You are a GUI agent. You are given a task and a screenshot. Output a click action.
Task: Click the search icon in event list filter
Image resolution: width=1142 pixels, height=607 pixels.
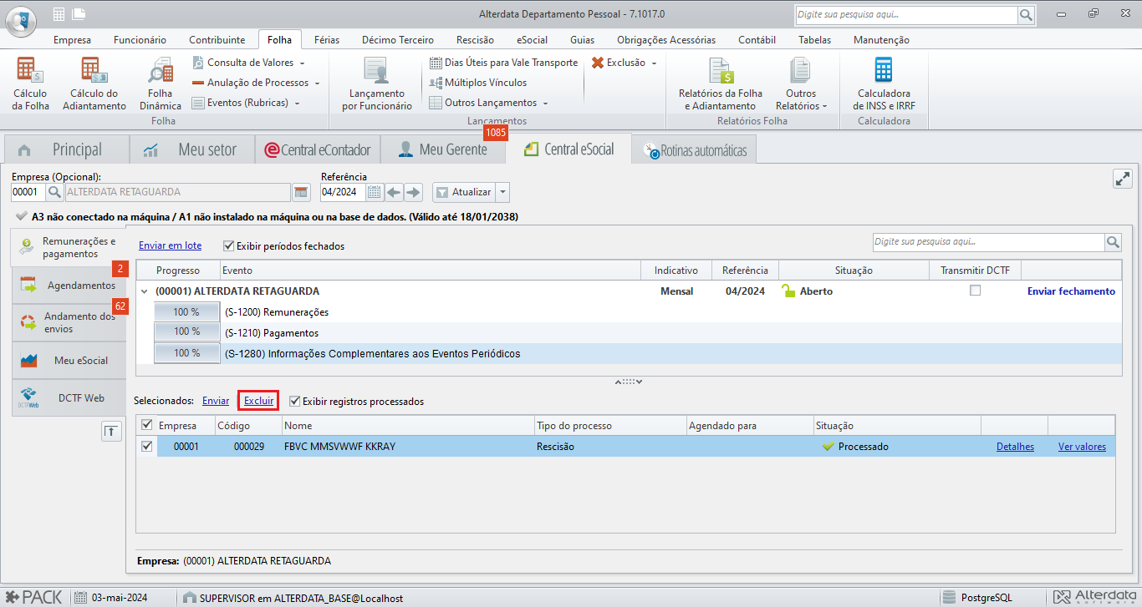pyautogui.click(x=1113, y=242)
